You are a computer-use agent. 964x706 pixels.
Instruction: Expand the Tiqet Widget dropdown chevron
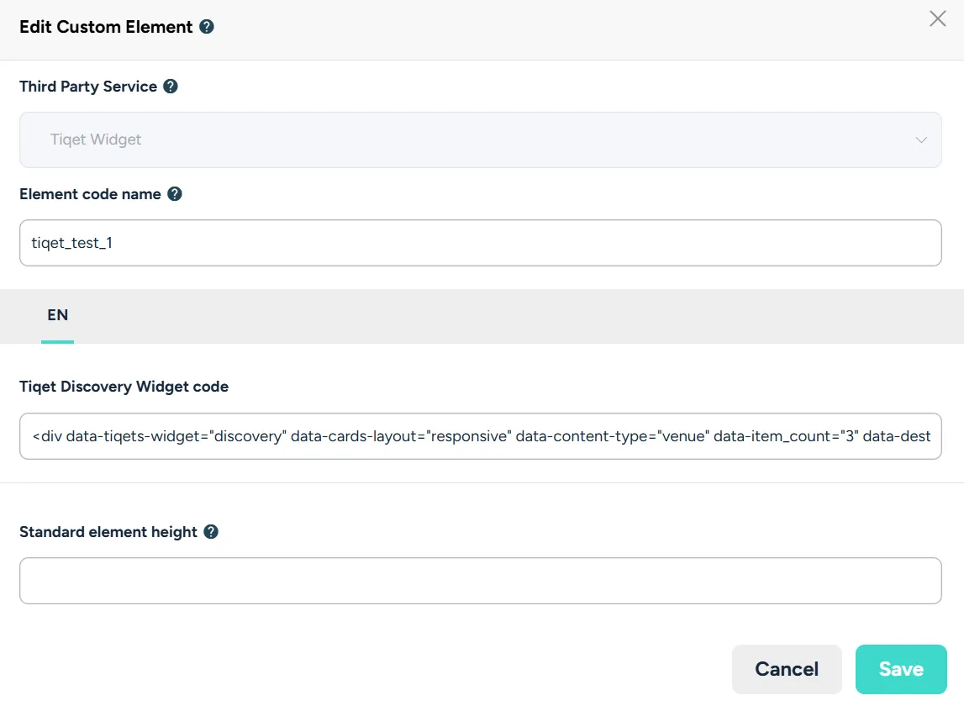pyautogui.click(x=921, y=140)
